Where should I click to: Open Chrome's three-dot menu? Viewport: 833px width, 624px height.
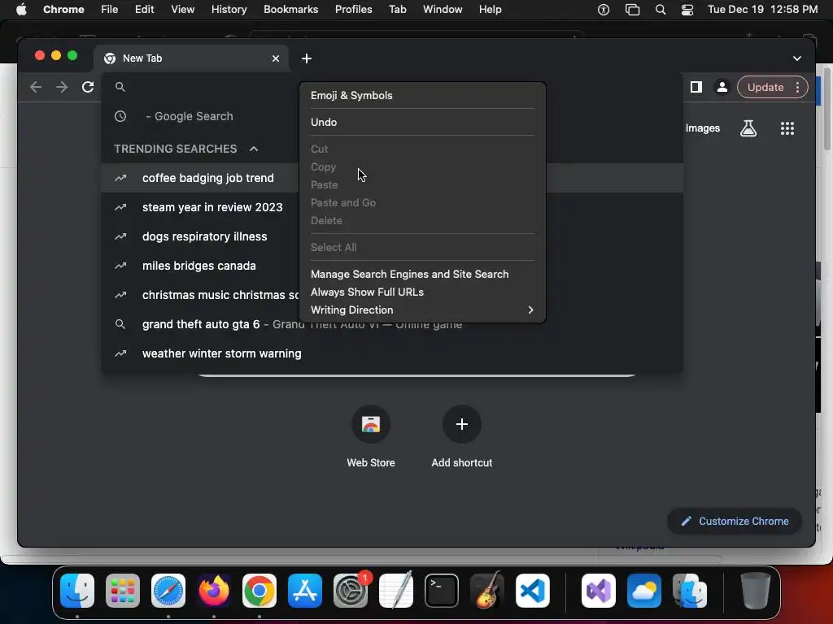point(797,87)
